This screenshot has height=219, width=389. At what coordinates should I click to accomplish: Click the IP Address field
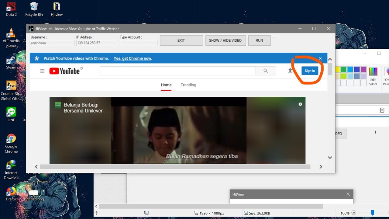97,43
